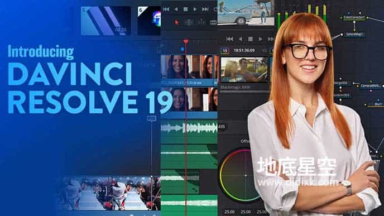Select the red arrow selection tool
The width and height of the screenshot is (384, 216).
pos(176,22)
